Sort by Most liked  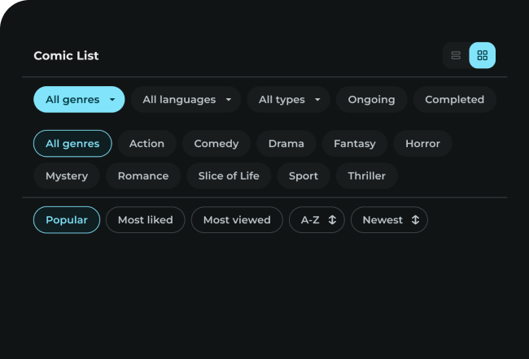point(145,220)
